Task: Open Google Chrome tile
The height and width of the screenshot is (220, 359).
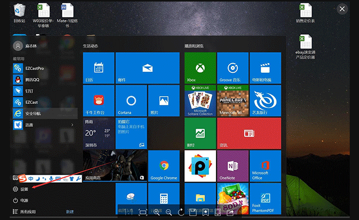Action: [164, 166]
